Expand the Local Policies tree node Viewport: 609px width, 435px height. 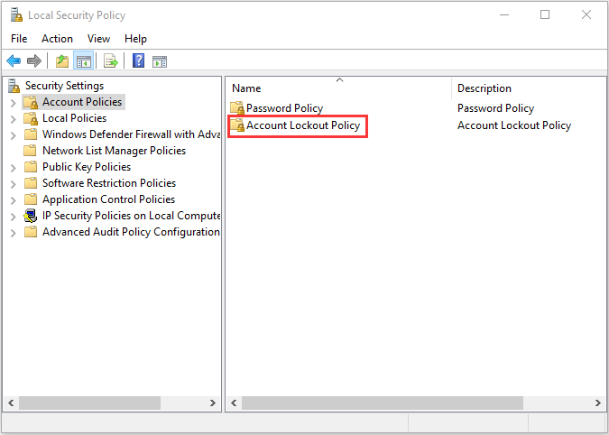(14, 119)
